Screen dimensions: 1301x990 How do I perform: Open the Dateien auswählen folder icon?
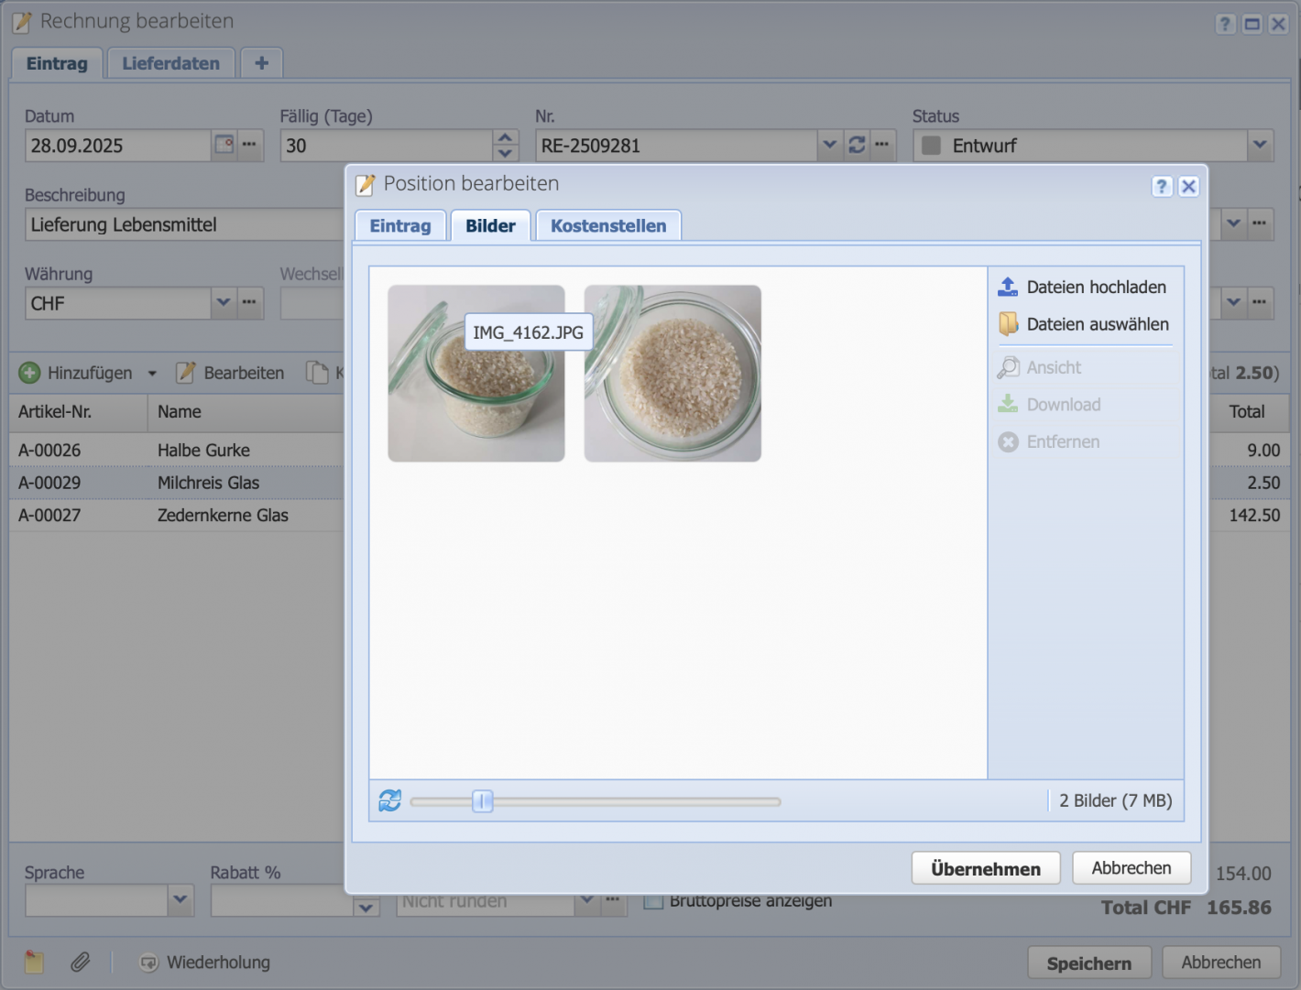tap(1008, 323)
